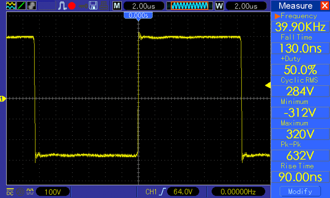Screen dimensions: 330x198
Task: Click the 0.00000Hz frequency counter readout
Action: [238, 192]
